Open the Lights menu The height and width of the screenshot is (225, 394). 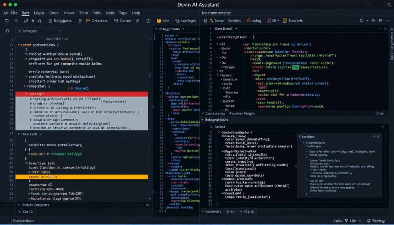[39, 13]
